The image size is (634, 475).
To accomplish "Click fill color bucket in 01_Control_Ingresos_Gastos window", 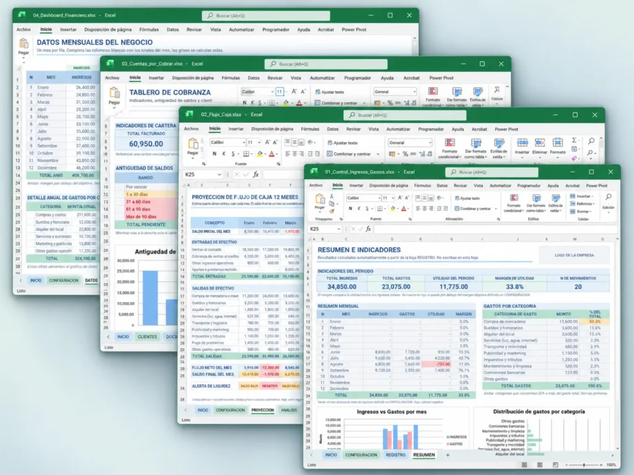I will 392,209.
